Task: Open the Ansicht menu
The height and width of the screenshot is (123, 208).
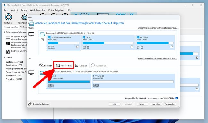Action: click(14, 10)
